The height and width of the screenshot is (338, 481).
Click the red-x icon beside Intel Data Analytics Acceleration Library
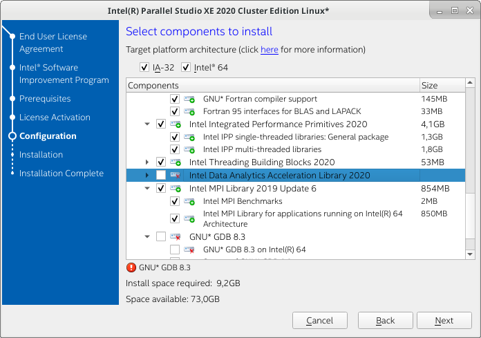(x=176, y=175)
